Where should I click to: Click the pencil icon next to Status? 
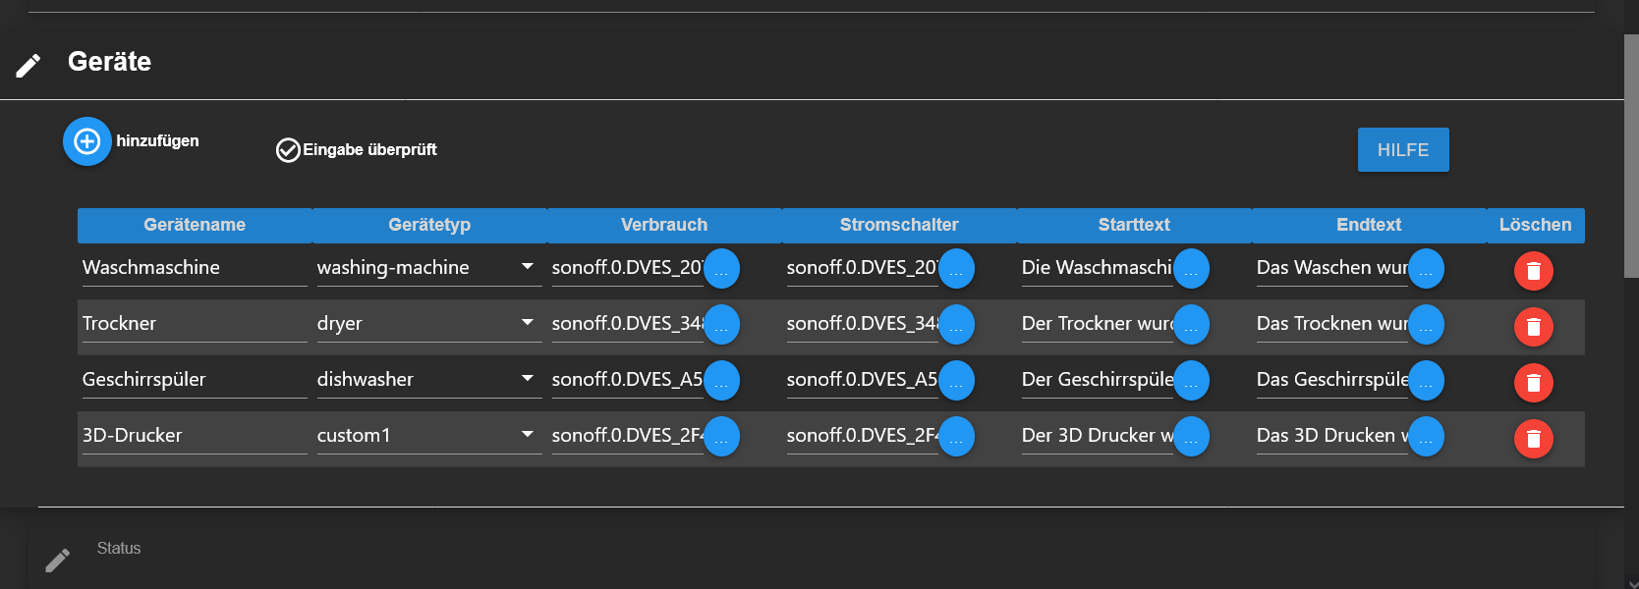point(58,560)
